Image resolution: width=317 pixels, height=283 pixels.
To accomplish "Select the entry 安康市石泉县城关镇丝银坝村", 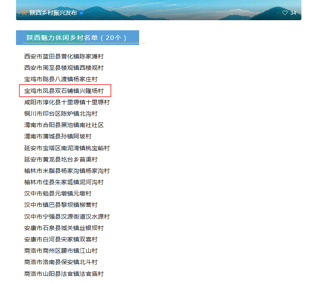I will click(x=64, y=228).
